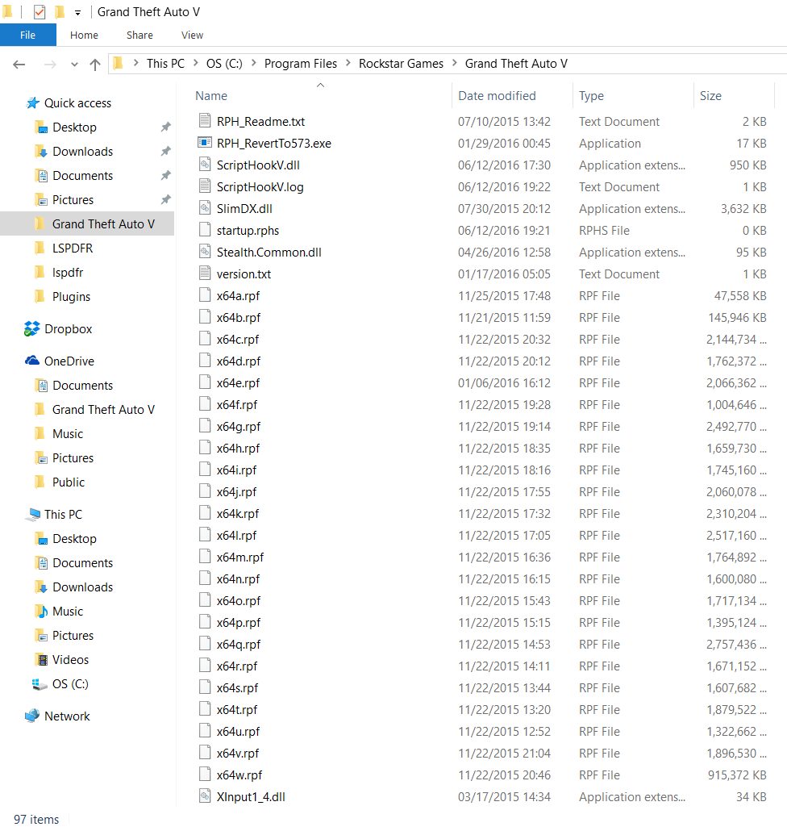Viewport: 787px width, 831px height.
Task: Click the Back navigation arrow
Action: coord(19,65)
